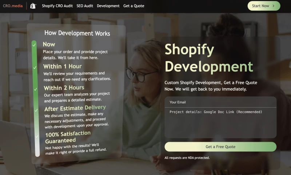
Task: Click the chevron arrow inside Start Now
Action: 274,6
